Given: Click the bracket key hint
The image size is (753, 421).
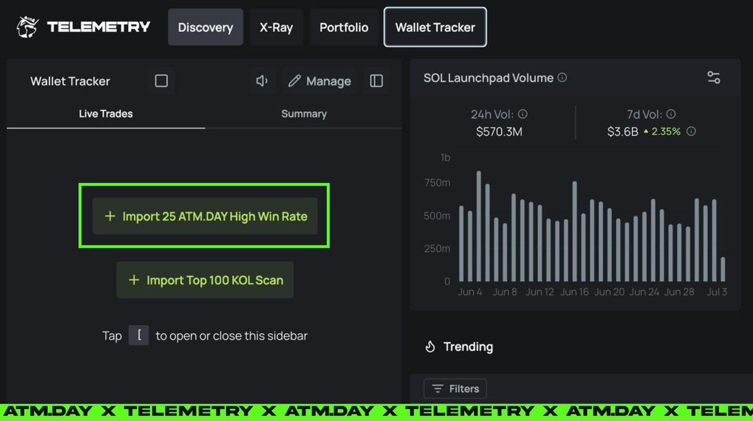Looking at the screenshot, I should (x=139, y=336).
